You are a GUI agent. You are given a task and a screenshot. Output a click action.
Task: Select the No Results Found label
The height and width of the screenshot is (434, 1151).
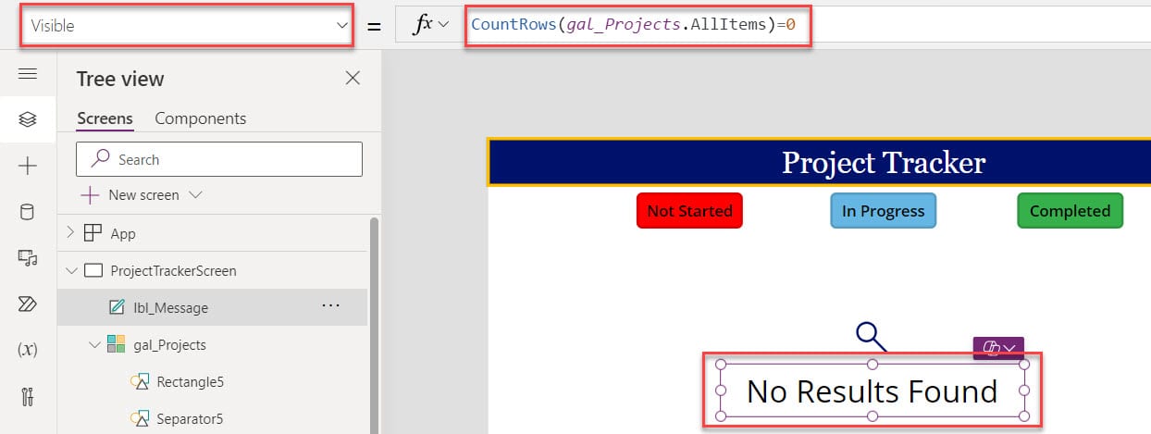(x=872, y=391)
